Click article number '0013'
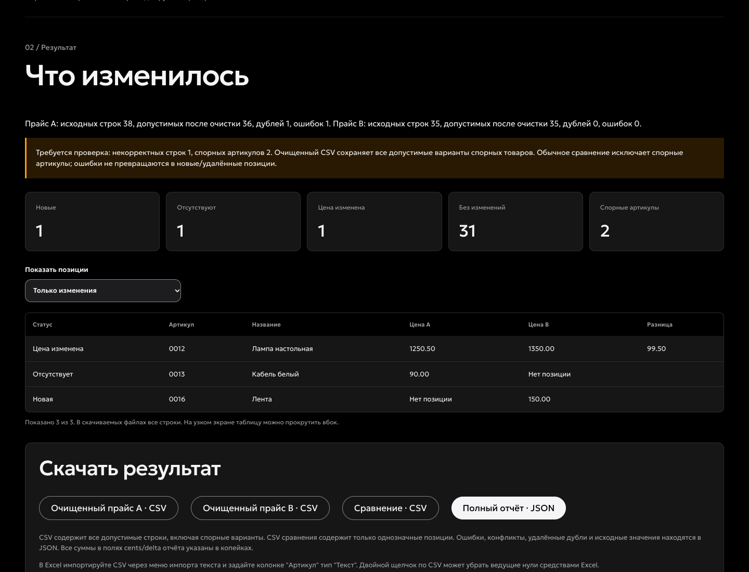The width and height of the screenshot is (749, 572). tap(177, 374)
